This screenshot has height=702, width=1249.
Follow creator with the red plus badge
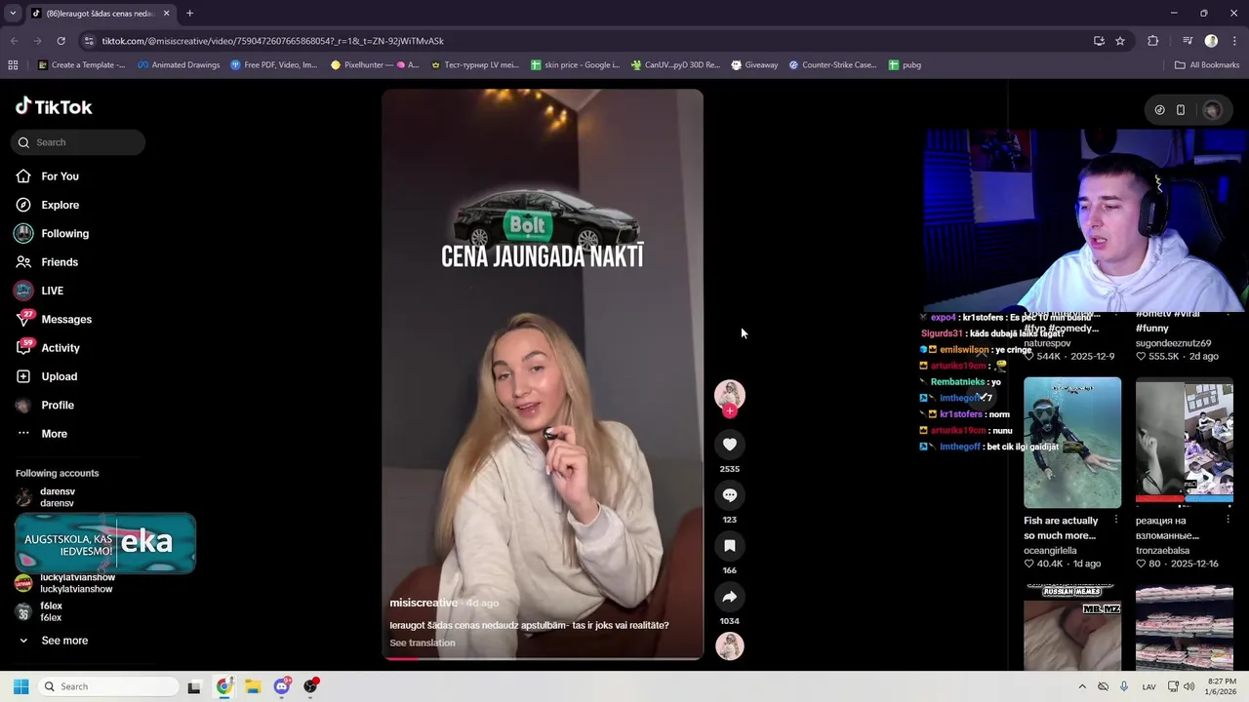[x=730, y=411]
